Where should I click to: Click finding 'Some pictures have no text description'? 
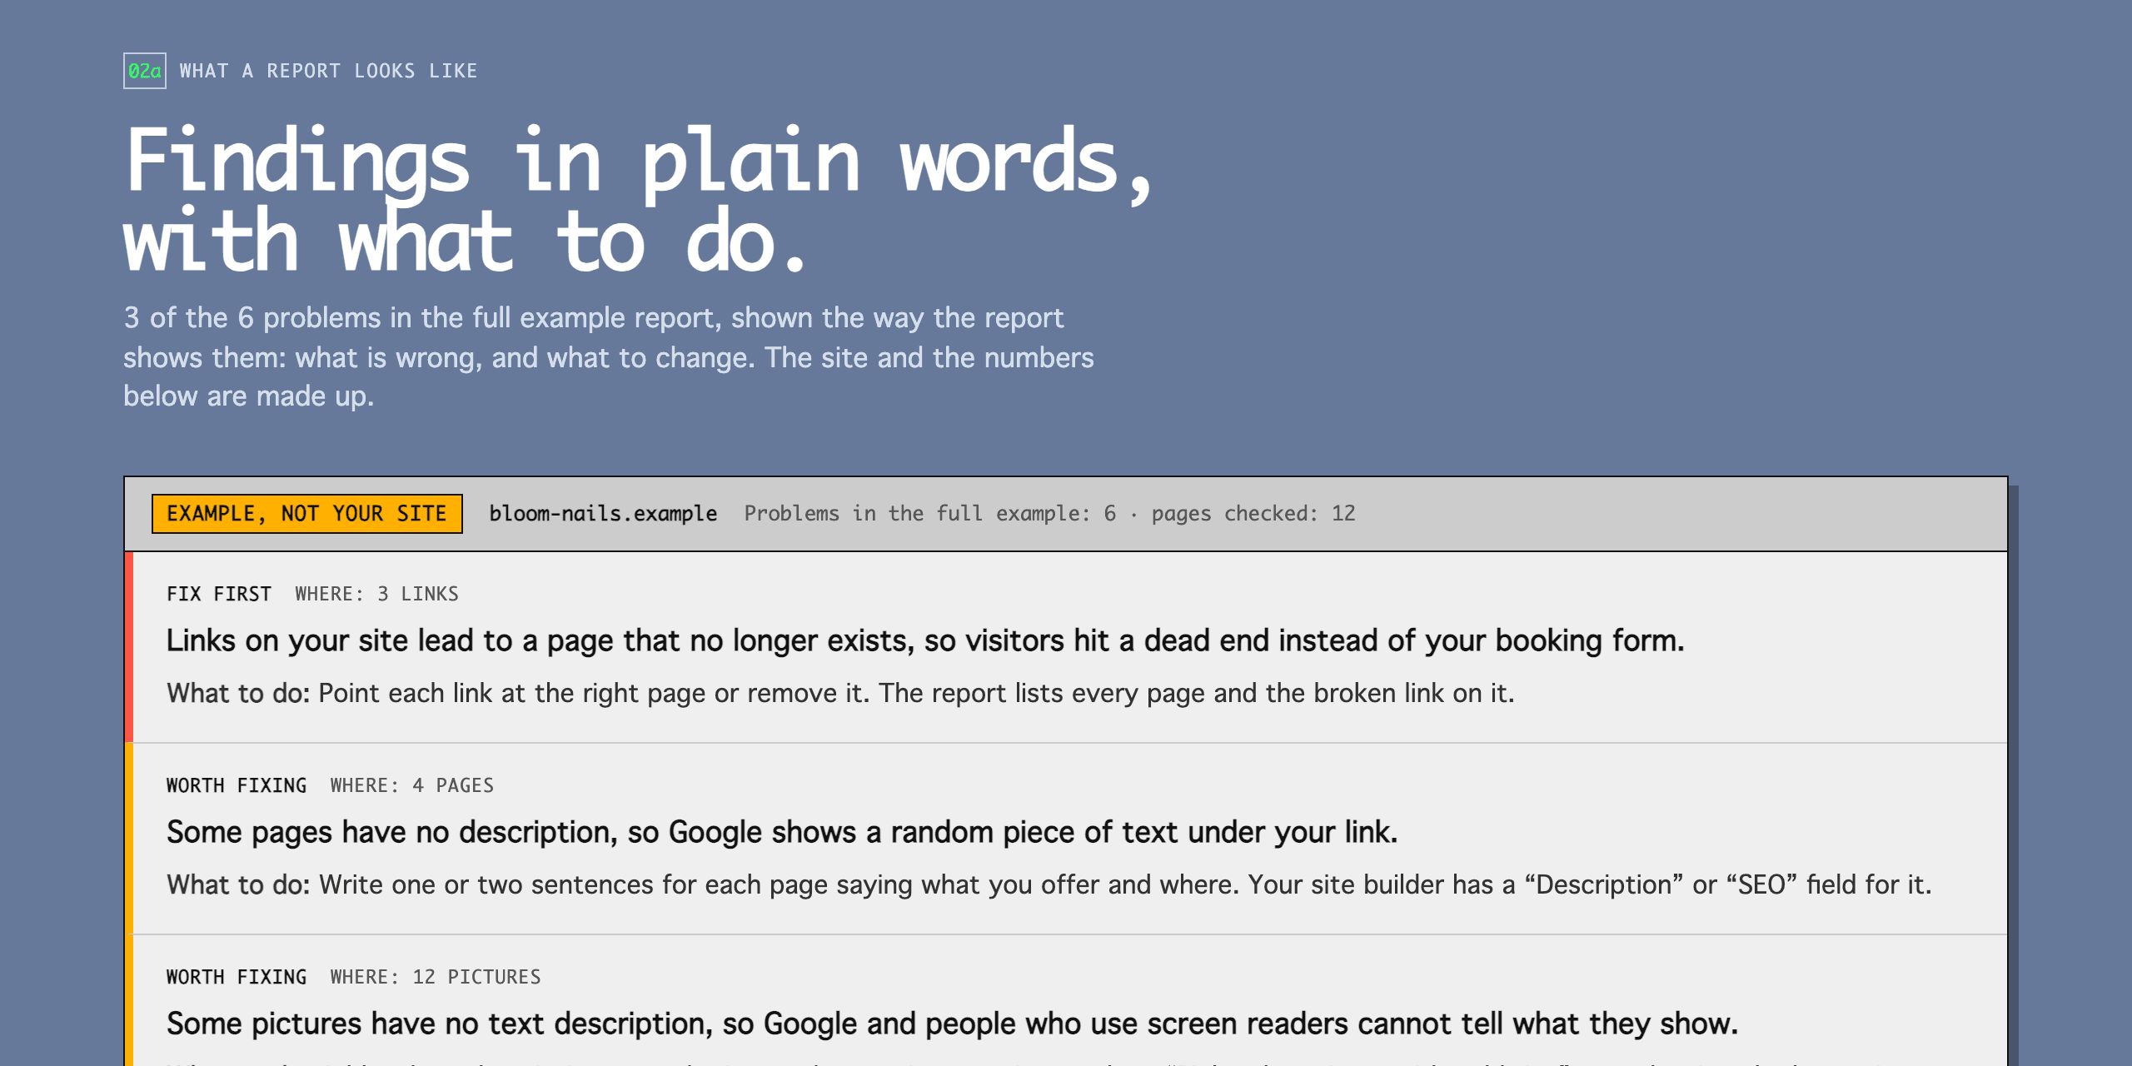pos(953,1024)
